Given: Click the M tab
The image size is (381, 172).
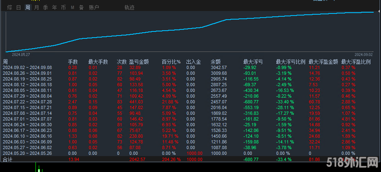Looking at the screenshot, I should point(73,7).
